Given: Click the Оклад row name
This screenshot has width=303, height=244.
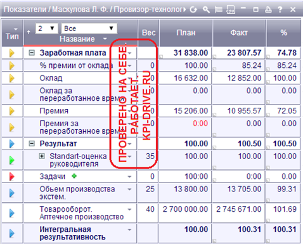Looking at the screenshot, I should click(51, 79).
